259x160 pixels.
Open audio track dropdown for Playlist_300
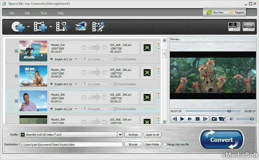76,84
